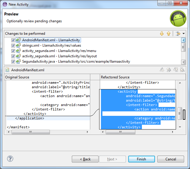
Task: Click the filter changes icon
Action: [178, 34]
